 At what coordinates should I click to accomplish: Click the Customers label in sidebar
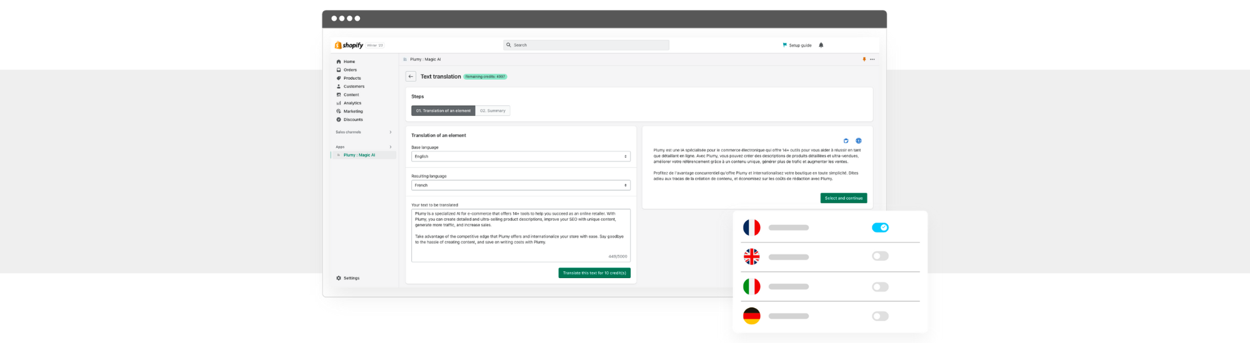pos(354,87)
